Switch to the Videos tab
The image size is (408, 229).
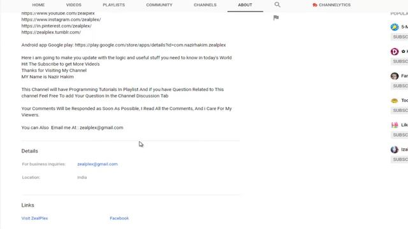[x=74, y=5]
